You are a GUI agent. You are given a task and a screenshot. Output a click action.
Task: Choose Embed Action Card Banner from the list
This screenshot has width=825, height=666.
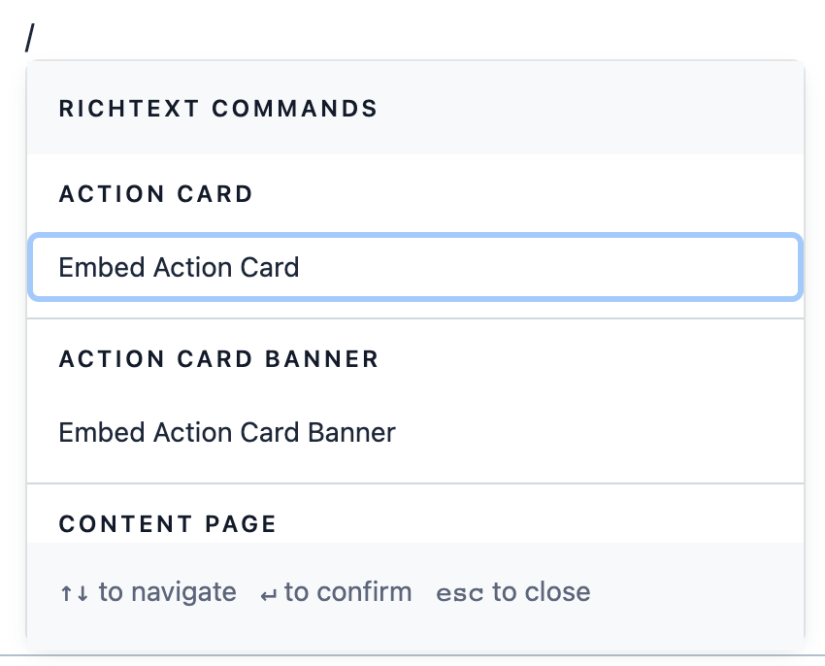[226, 433]
